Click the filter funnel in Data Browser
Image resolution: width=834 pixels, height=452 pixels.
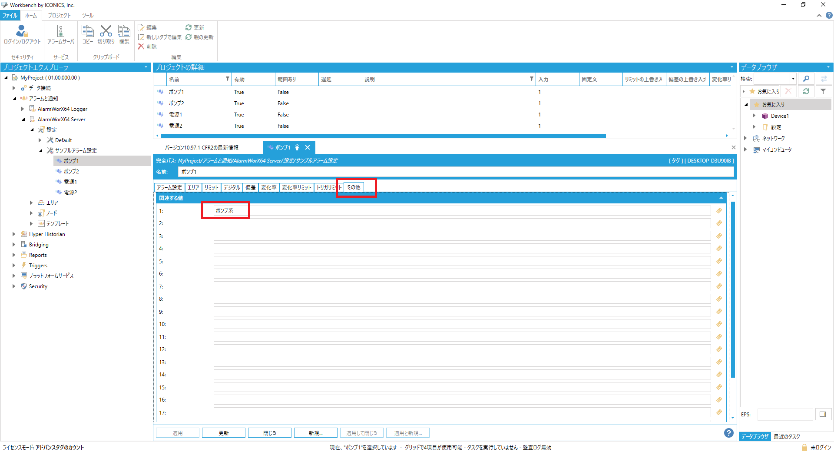(x=823, y=91)
